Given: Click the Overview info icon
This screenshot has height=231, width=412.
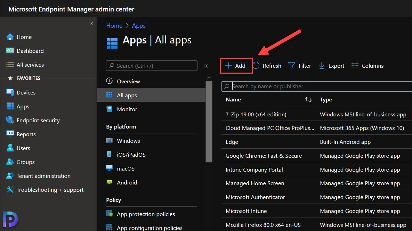Looking at the screenshot, I should pyautogui.click(x=109, y=81).
